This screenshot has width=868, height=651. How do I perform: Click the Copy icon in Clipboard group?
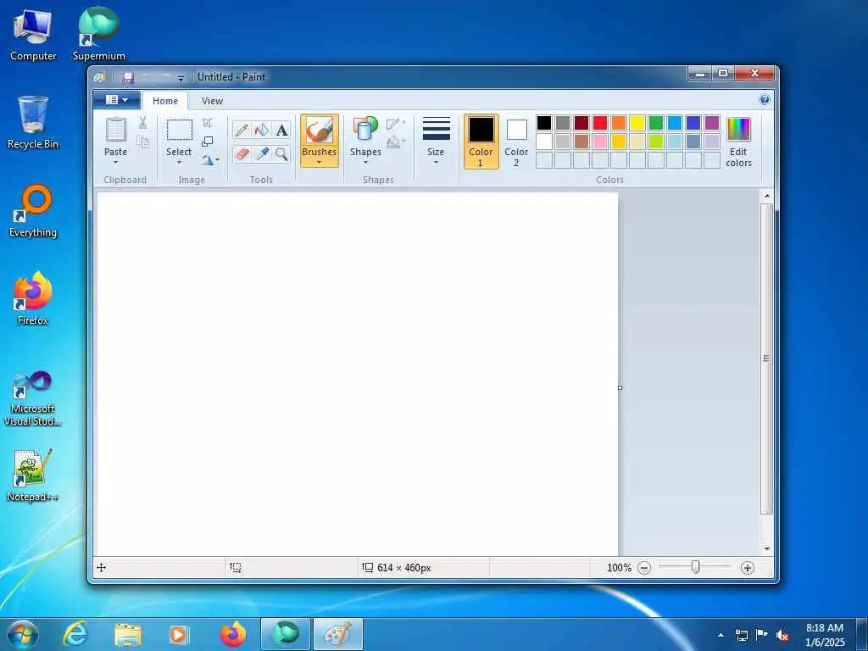pos(142,142)
